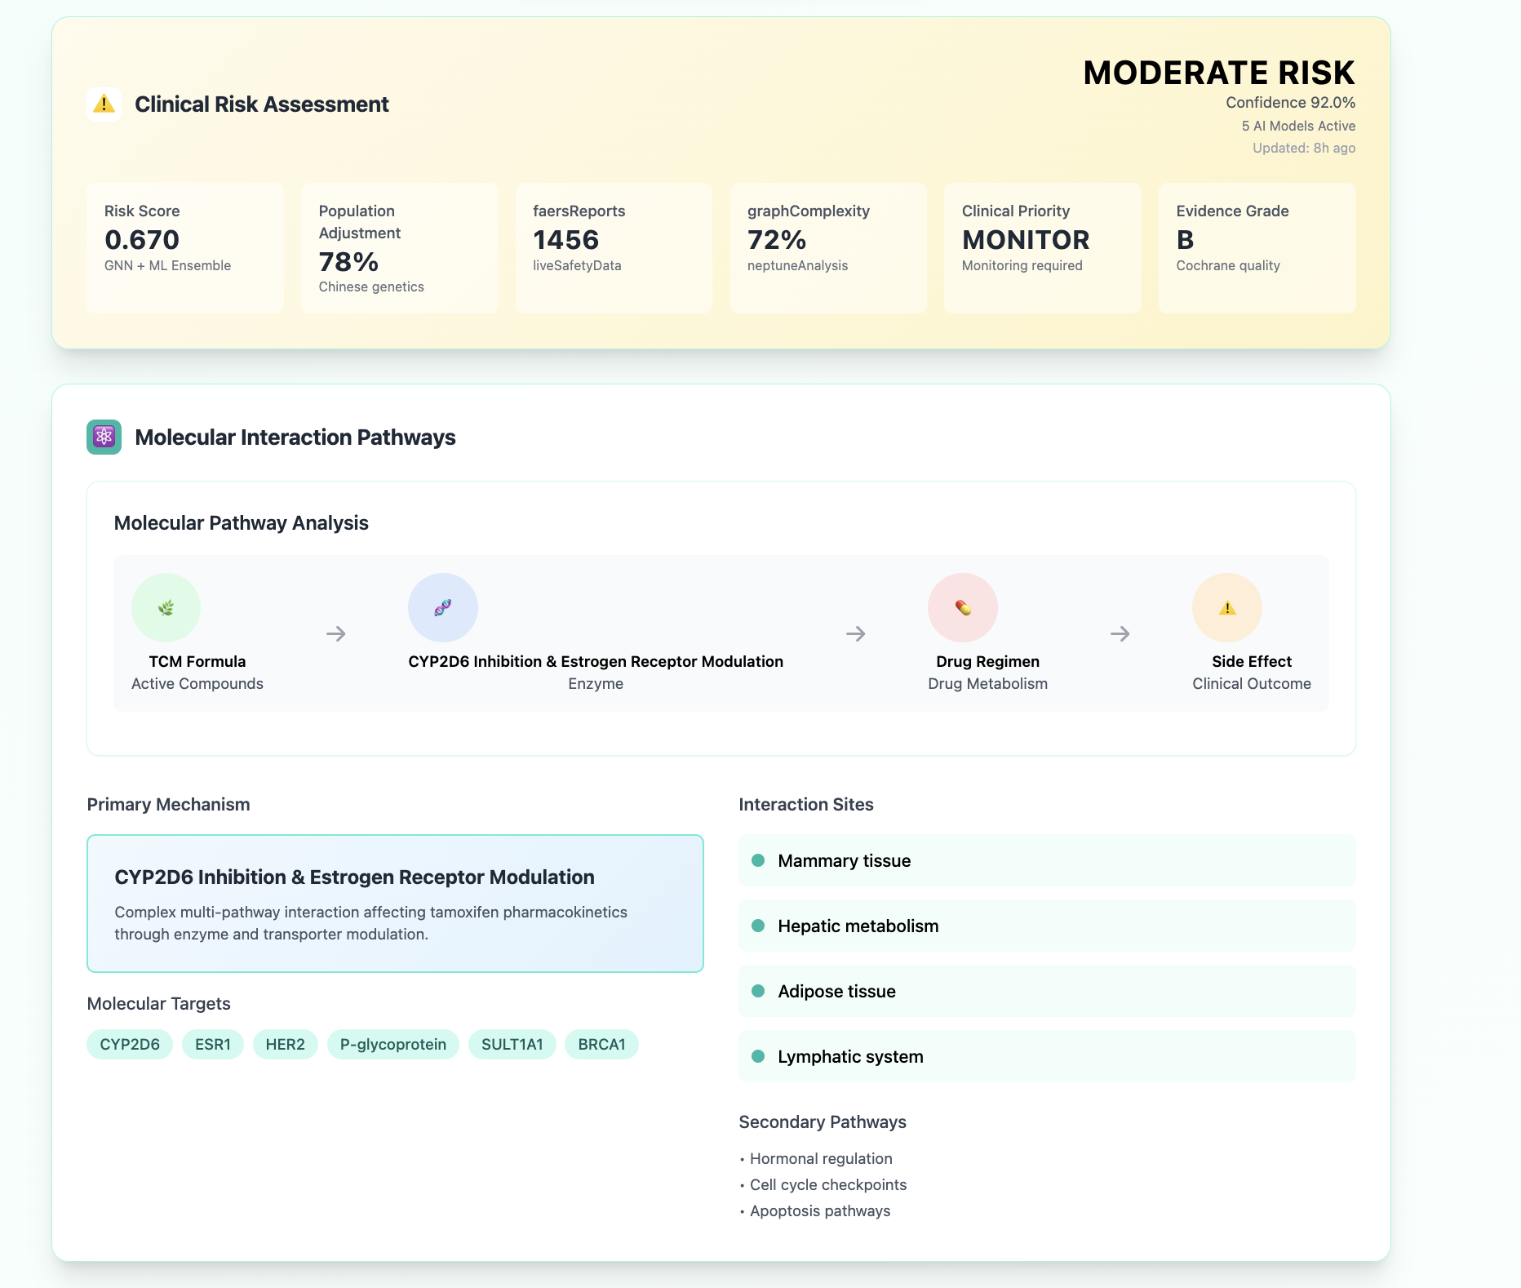This screenshot has width=1521, height=1288.
Task: Click the Side Effect warning icon
Action: point(1227,608)
